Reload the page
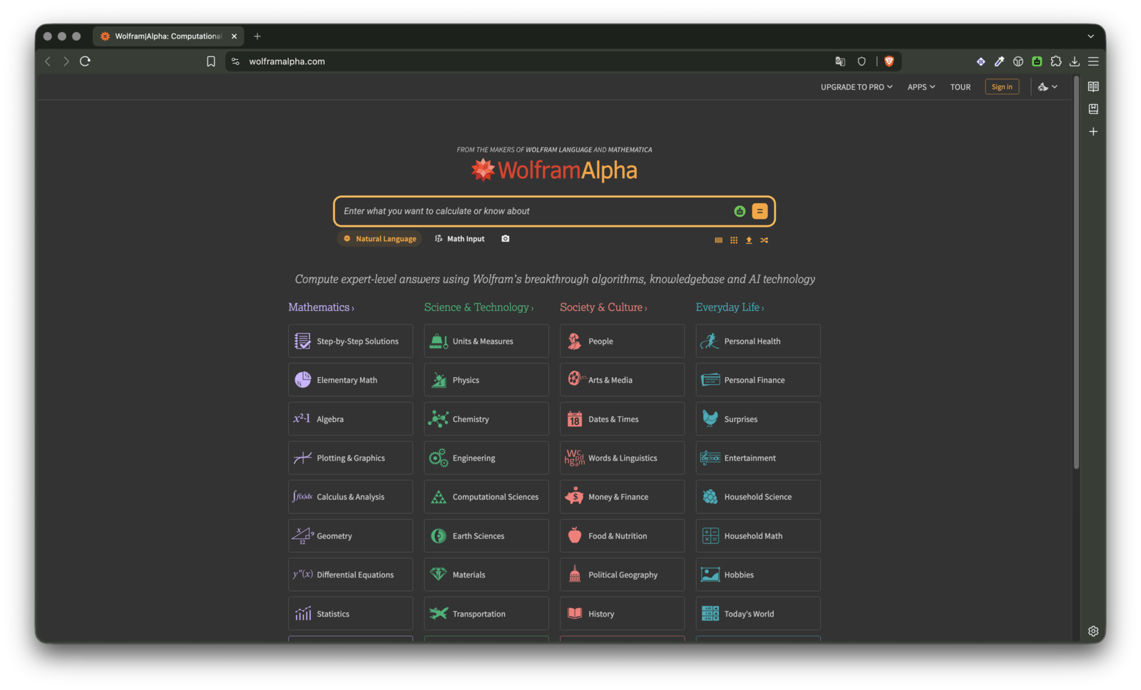Screen dimensions: 1141x690 pos(85,61)
